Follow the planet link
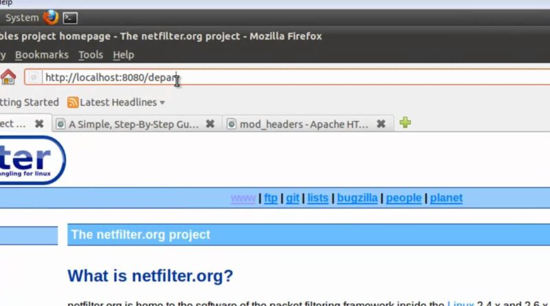Viewport: 550px width, 306px height. coord(446,198)
